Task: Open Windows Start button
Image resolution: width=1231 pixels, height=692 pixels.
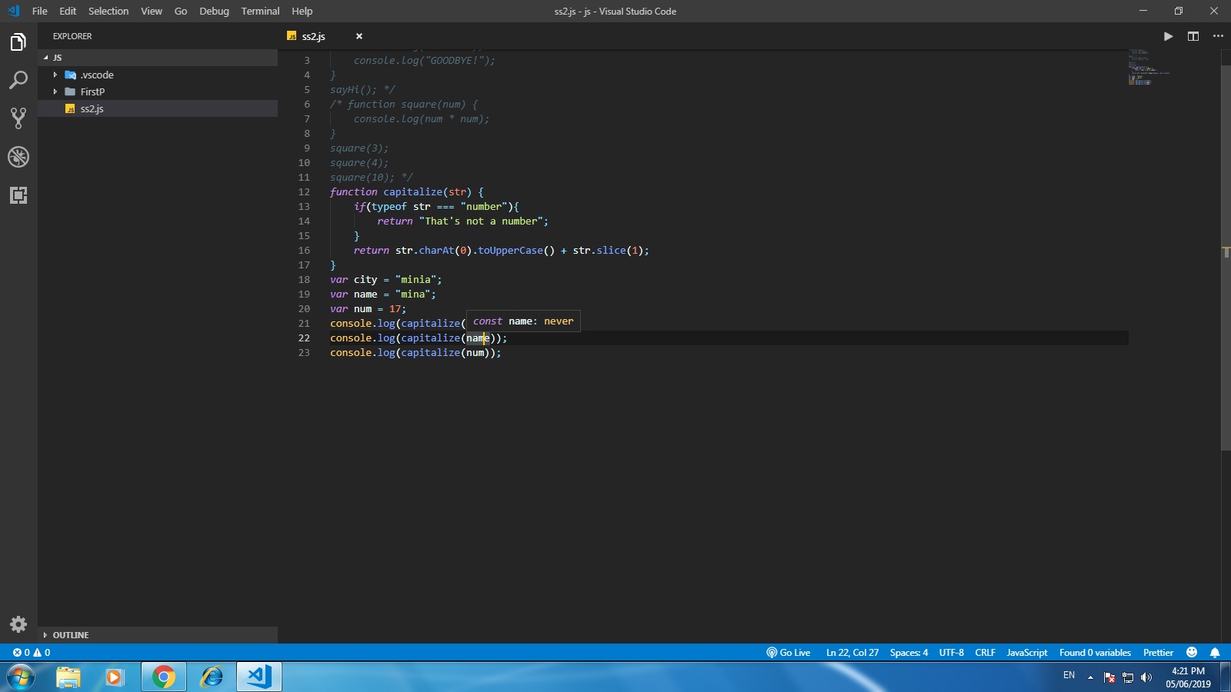Action: [21, 677]
